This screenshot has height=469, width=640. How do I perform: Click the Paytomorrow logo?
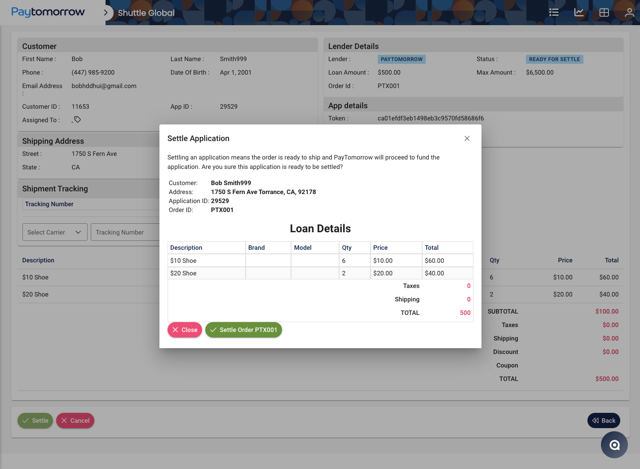(48, 12)
